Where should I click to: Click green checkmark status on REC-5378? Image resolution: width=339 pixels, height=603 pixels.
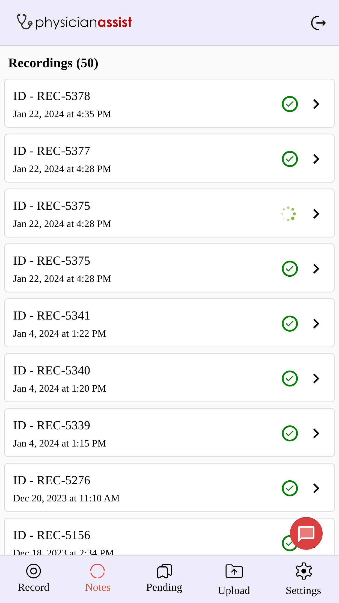pos(290,104)
